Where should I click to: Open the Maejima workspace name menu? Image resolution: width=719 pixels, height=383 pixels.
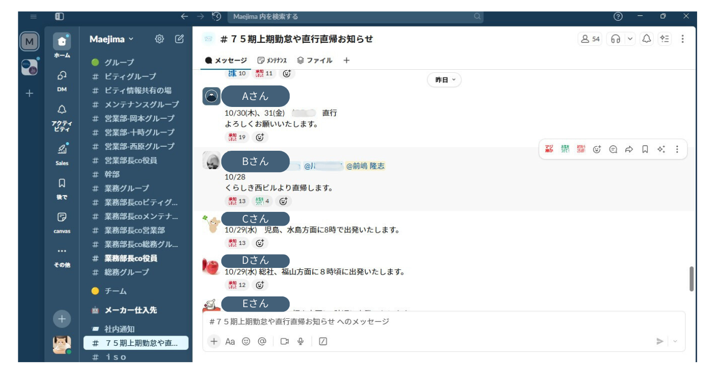coord(111,39)
